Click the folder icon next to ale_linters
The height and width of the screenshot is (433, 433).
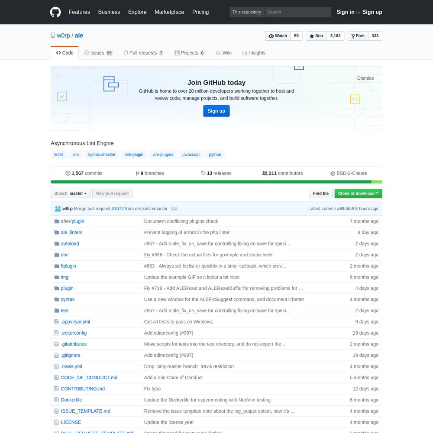[x=57, y=232]
